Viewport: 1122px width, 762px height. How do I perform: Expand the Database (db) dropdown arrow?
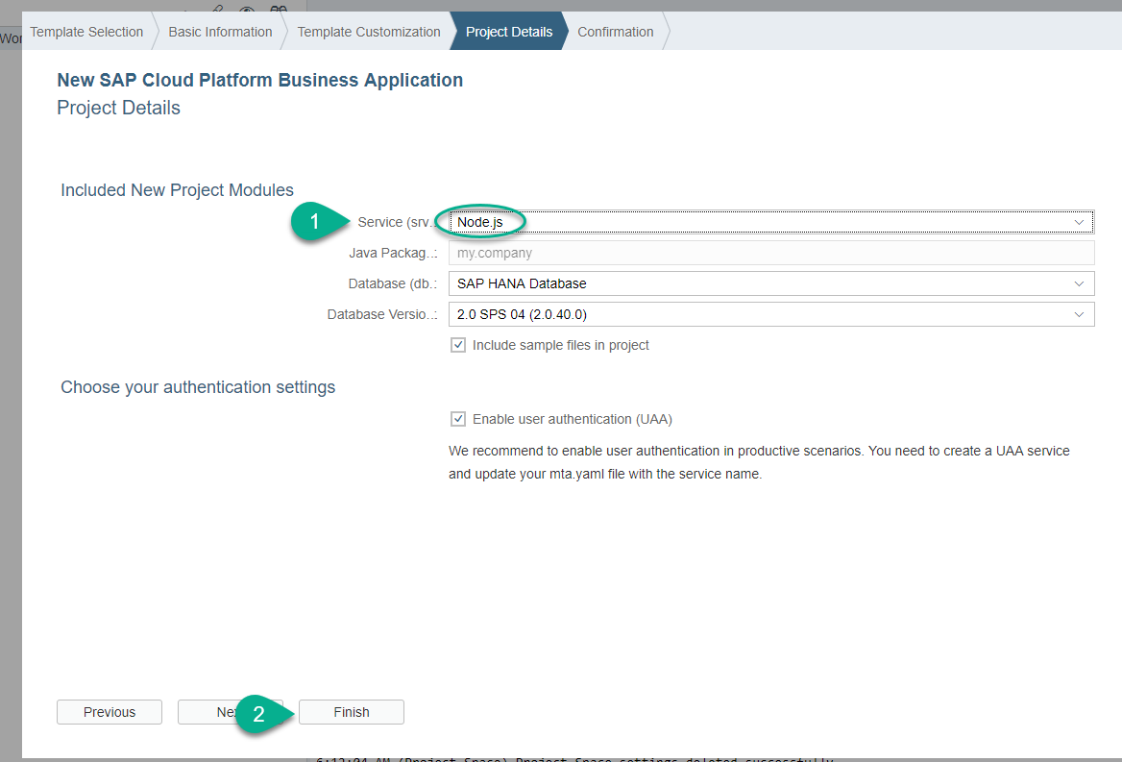(1079, 284)
